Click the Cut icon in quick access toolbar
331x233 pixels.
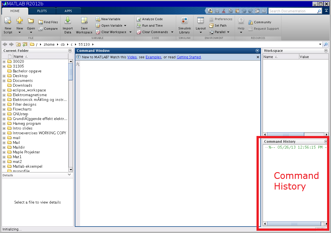(x=223, y=11)
